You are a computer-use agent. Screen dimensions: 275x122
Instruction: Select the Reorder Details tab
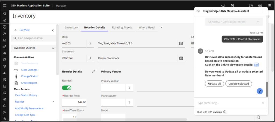pyautogui.click(x=95, y=27)
